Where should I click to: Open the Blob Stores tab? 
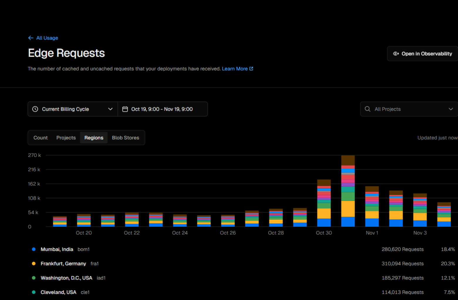pyautogui.click(x=125, y=138)
